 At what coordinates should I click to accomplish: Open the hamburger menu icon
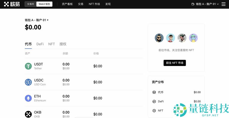pyautogui.click(x=223, y=4)
